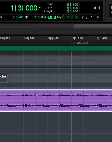
Task: Click timecode marker 01:00:06:00
Action: [x=80, y=43]
